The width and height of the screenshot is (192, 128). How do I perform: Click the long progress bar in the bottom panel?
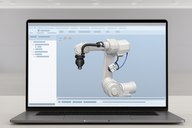(124, 102)
